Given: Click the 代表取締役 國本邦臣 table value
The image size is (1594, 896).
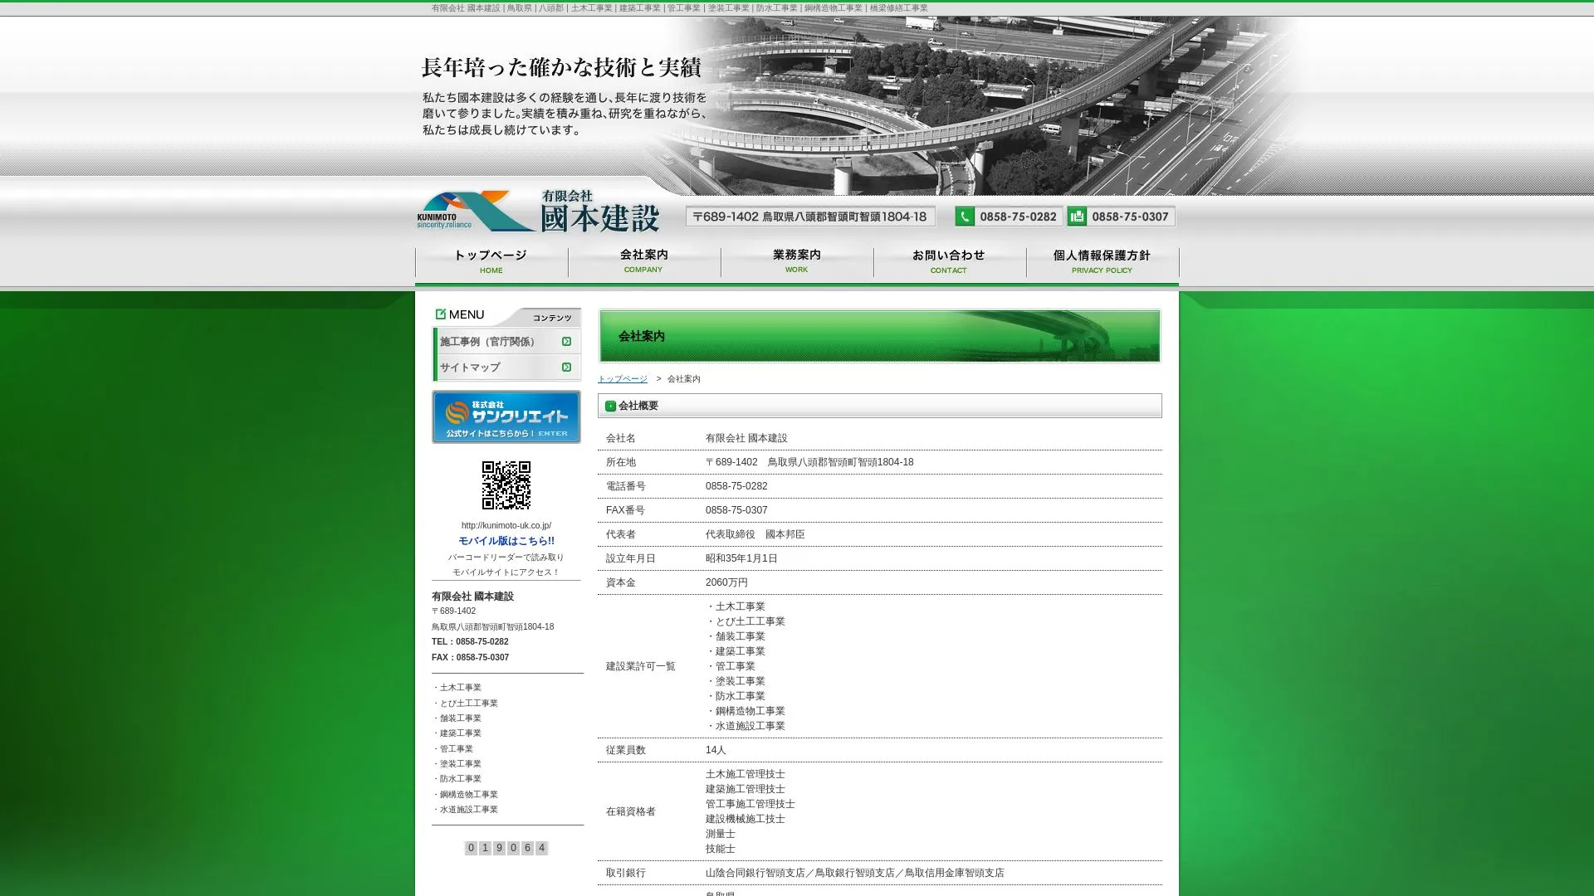Looking at the screenshot, I should pos(755,534).
